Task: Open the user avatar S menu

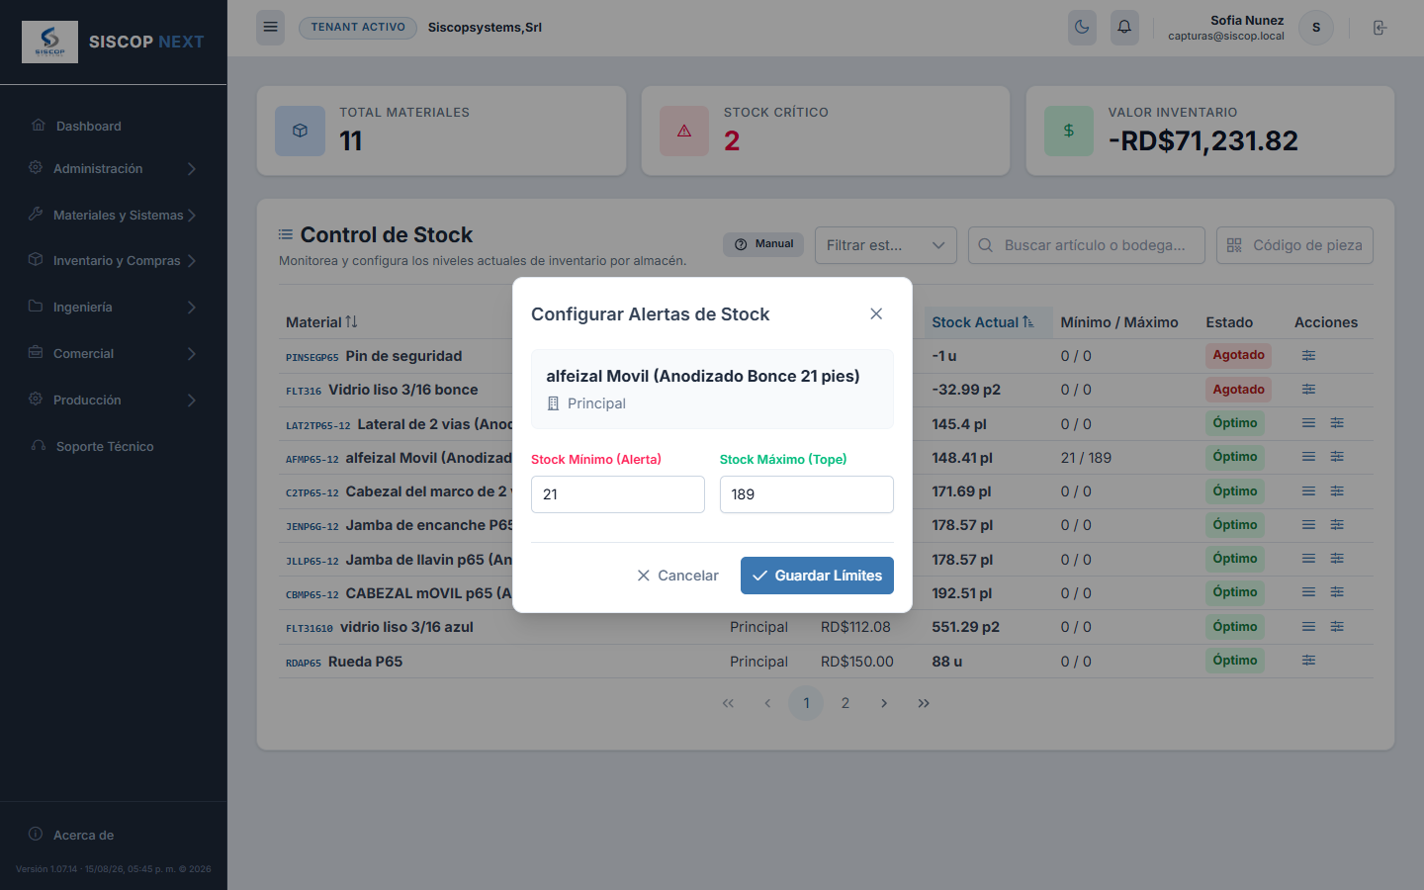Action: (1316, 28)
